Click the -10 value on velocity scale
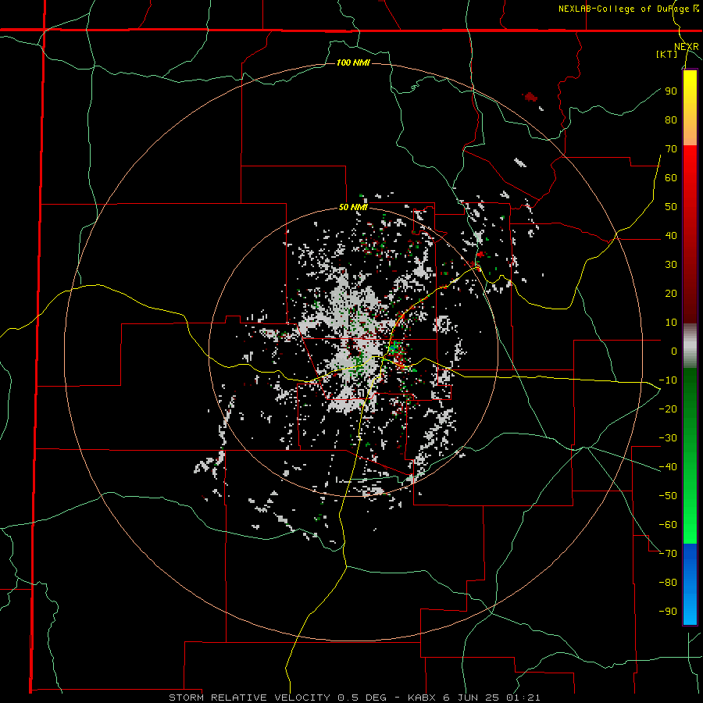Viewport: 703px width, 703px height. pos(668,380)
